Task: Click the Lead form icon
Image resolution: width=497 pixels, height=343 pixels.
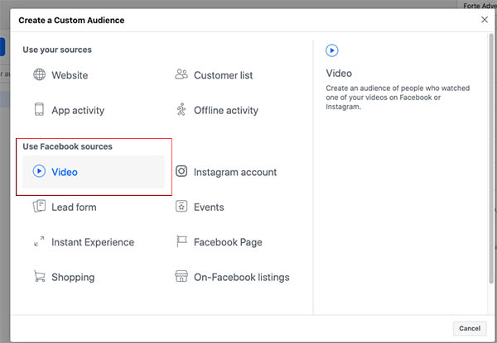Action: tap(39, 206)
